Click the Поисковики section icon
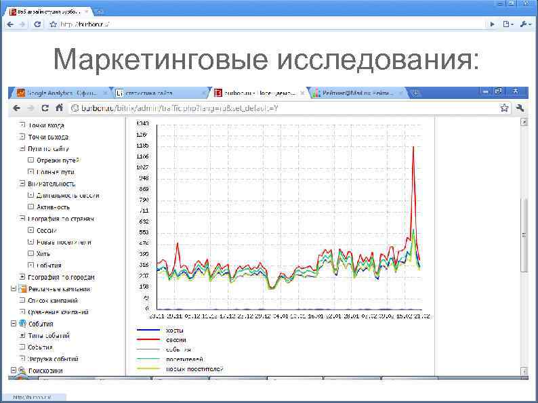Viewport: 538px width, 403px height. click(22, 370)
